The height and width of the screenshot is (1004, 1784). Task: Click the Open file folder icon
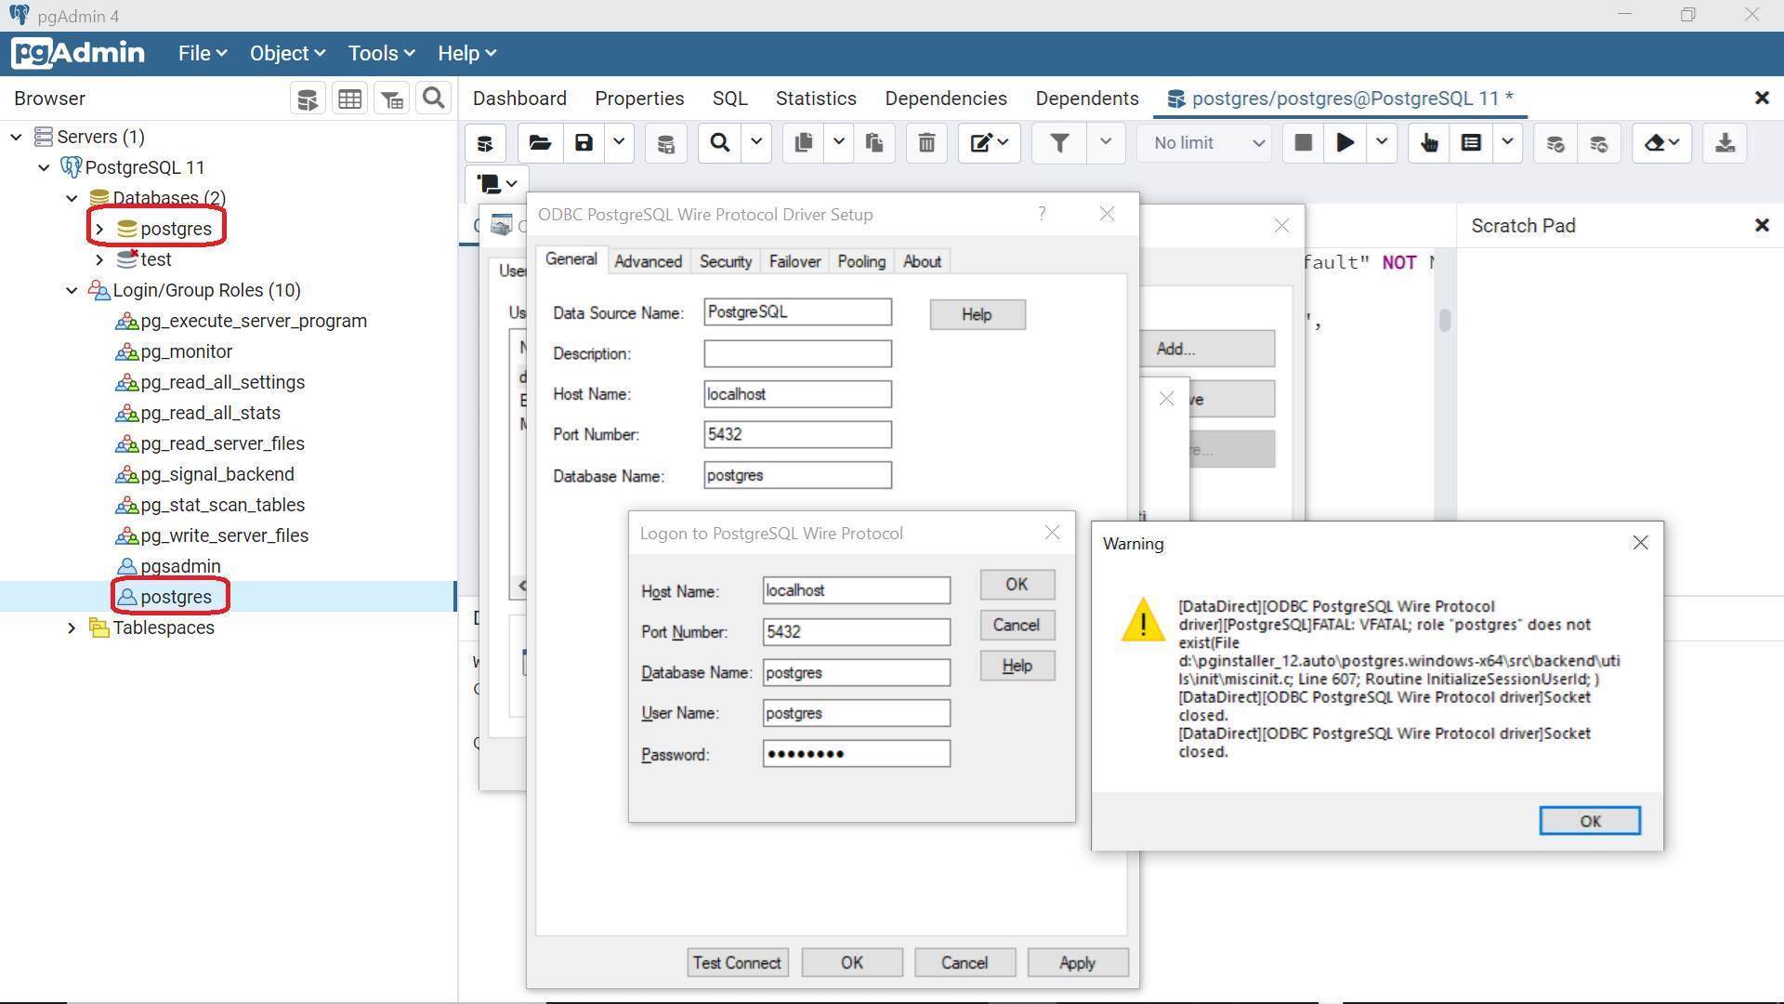coord(540,143)
